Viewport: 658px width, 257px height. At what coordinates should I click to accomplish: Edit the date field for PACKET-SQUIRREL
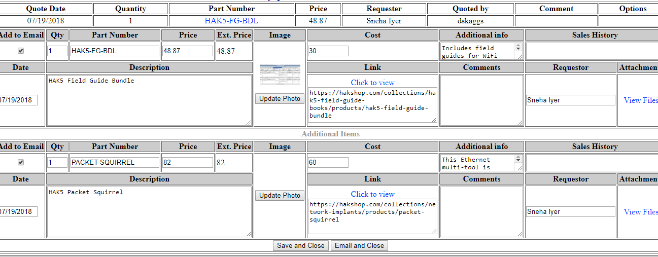18,212
